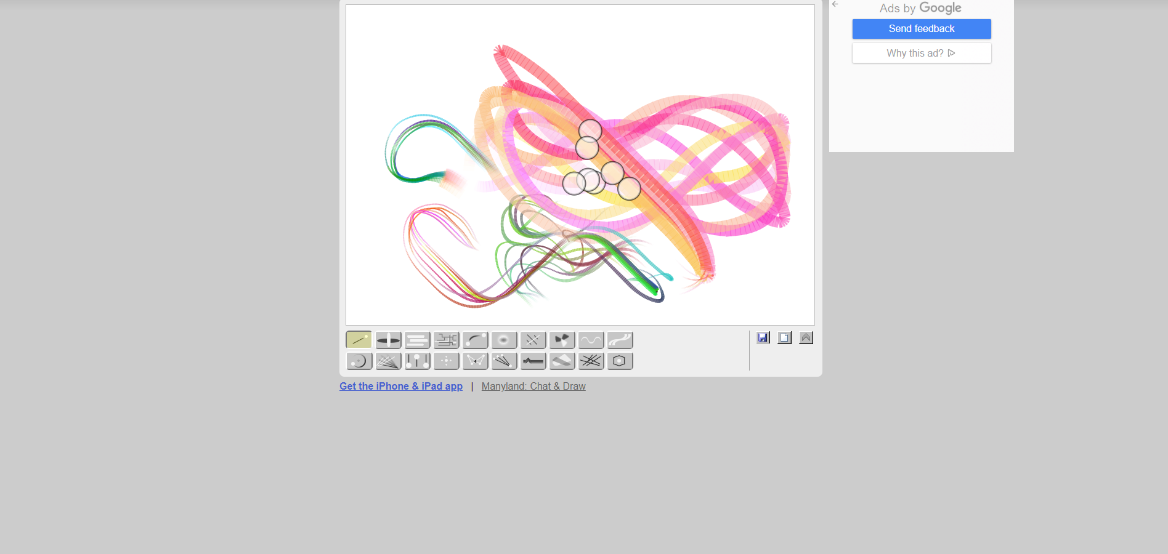This screenshot has height=554, width=1168.
Task: Save drawing with the floppy disk icon
Action: [763, 337]
